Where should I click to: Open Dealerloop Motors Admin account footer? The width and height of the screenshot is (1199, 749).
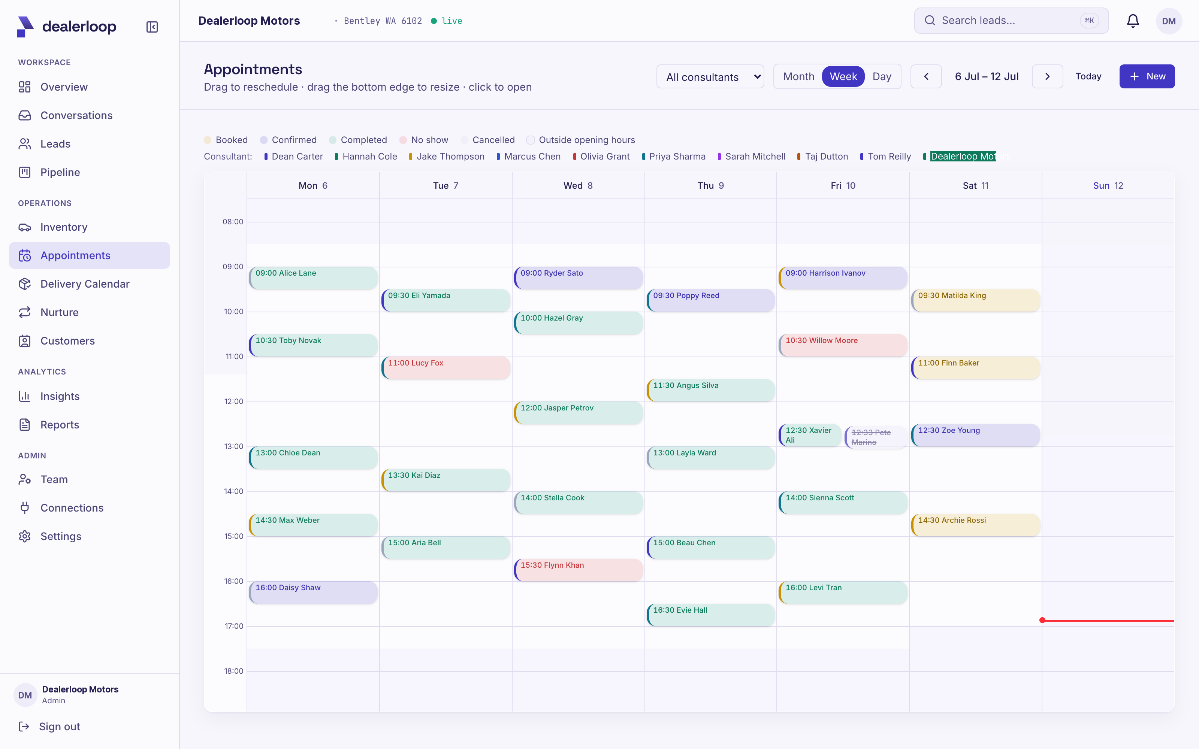tap(89, 694)
